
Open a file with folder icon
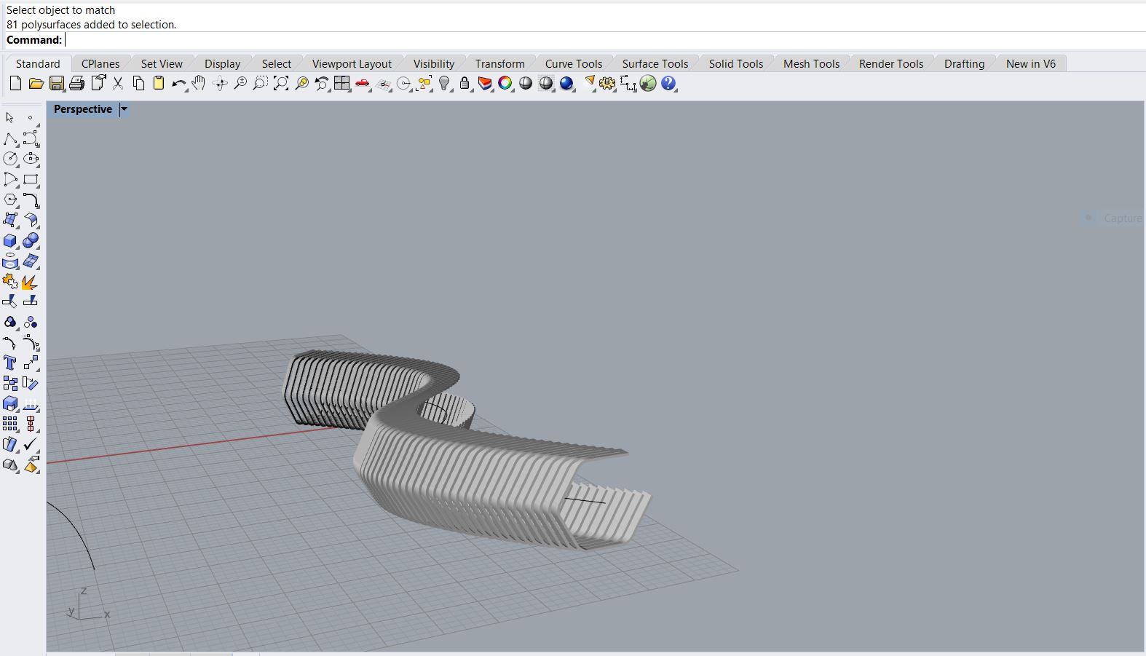36,84
